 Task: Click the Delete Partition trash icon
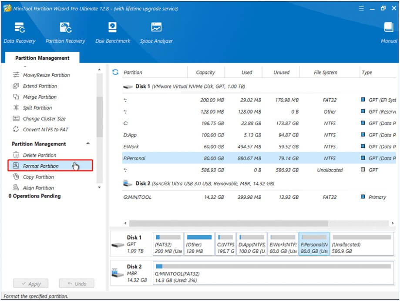pyautogui.click(x=16, y=155)
